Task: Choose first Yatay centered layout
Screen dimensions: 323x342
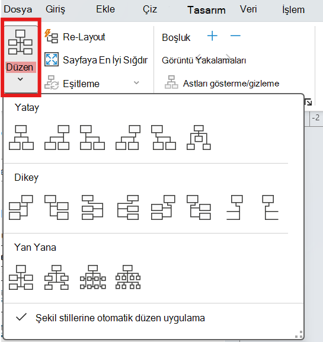Action: [x=21, y=138]
